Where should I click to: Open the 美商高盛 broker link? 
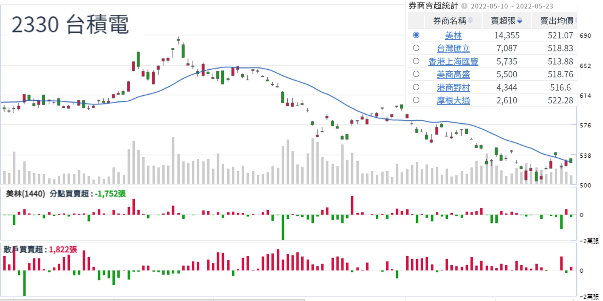(x=453, y=74)
